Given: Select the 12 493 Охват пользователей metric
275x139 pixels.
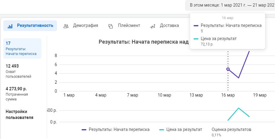Looking at the screenshot, I should click(18, 71).
